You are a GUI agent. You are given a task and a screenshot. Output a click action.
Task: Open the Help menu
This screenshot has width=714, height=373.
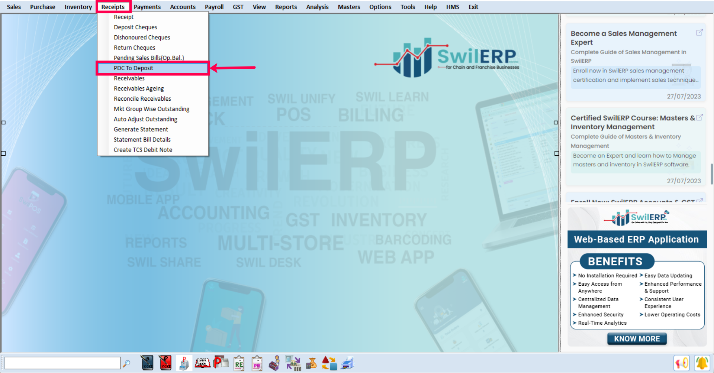click(x=430, y=7)
